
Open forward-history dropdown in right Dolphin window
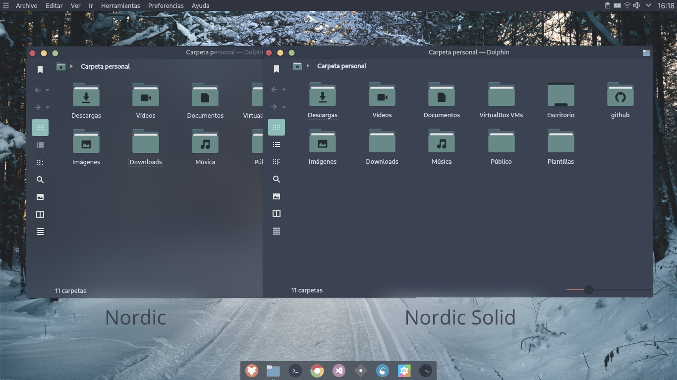click(284, 107)
